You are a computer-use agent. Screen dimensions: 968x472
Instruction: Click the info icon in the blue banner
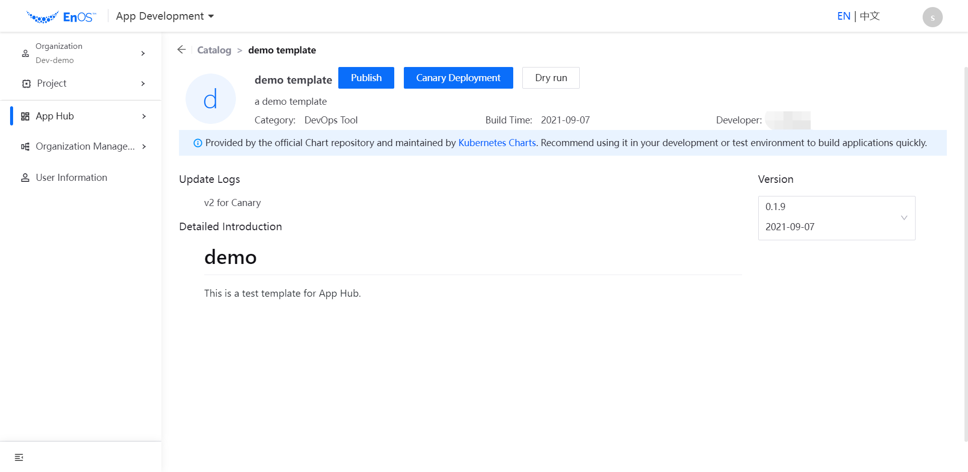197,143
